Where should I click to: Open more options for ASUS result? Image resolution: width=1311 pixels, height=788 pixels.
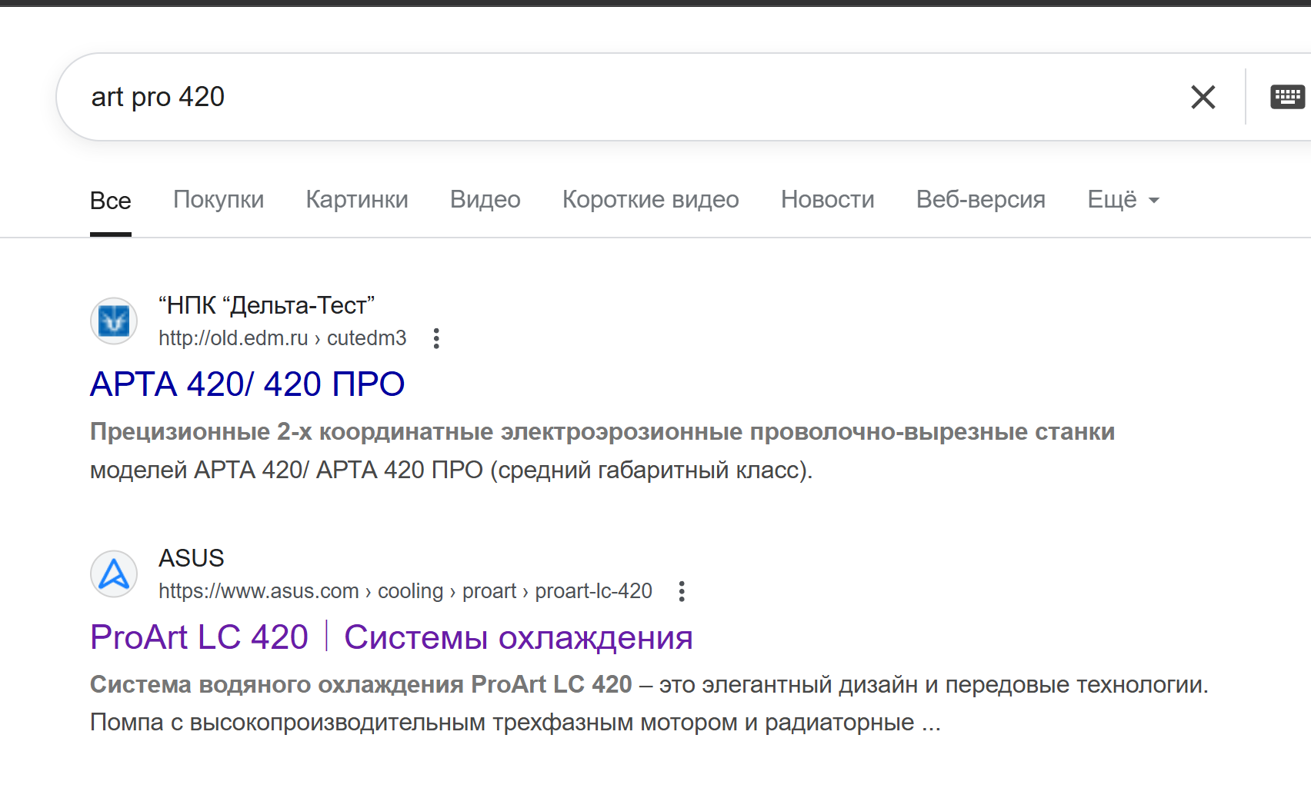click(682, 591)
